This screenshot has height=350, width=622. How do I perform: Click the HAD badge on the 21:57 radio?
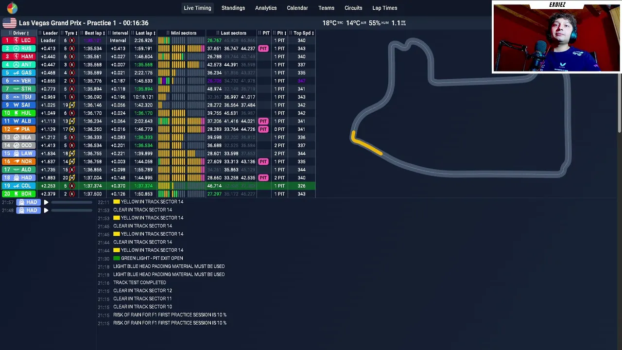(28, 202)
